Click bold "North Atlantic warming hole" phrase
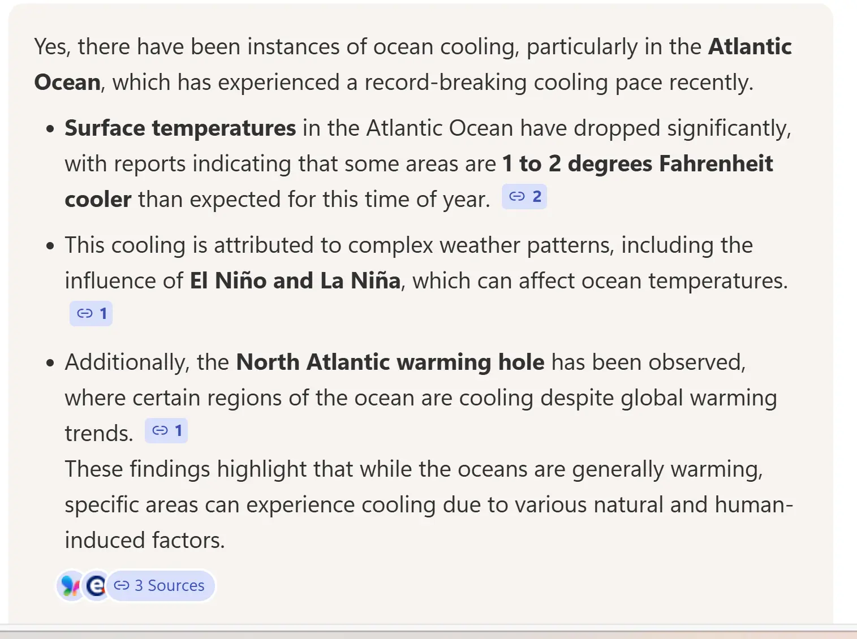The width and height of the screenshot is (857, 639). 390,362
